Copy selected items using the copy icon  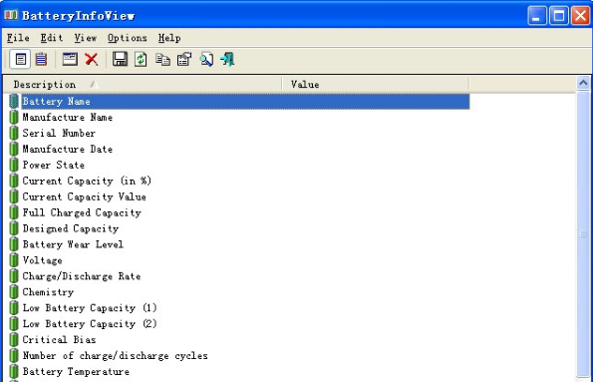[x=162, y=60]
